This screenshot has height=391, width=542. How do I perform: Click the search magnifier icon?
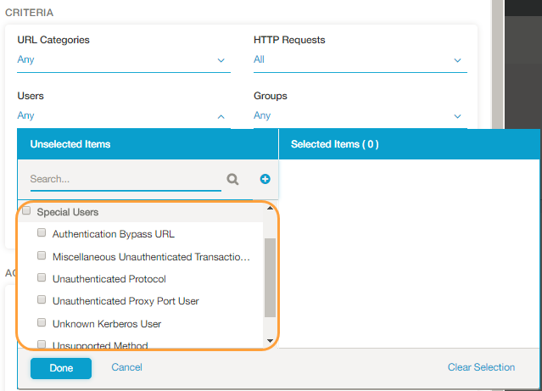point(232,180)
